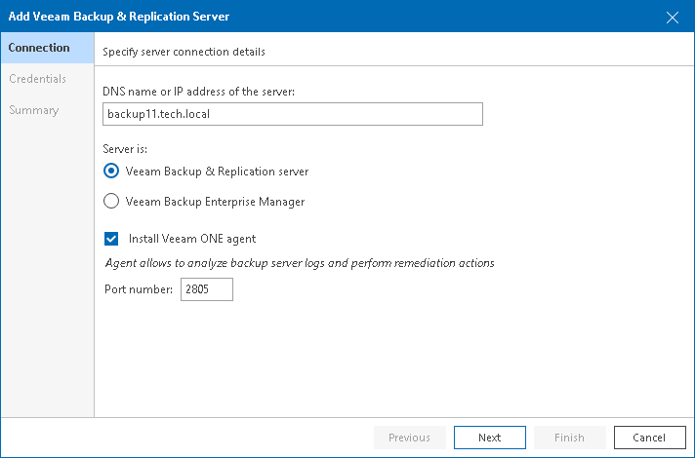Open the Connection wizard step

pos(39,48)
